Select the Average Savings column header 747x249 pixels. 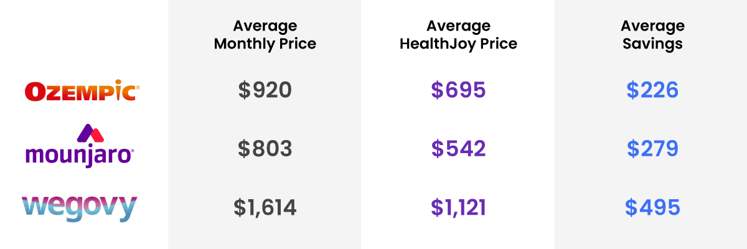pos(652,35)
